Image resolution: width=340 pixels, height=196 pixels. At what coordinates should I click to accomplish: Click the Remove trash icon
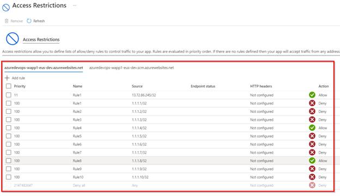(7, 21)
